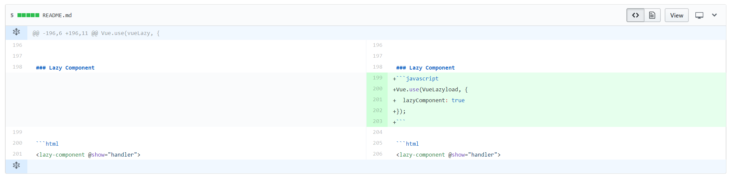Click the desktop monitor icon
733x178 pixels.
[699, 15]
